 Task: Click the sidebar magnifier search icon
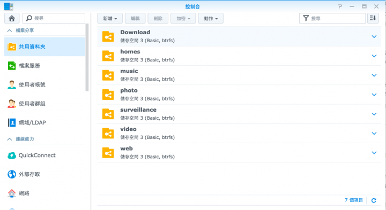pos(29,18)
